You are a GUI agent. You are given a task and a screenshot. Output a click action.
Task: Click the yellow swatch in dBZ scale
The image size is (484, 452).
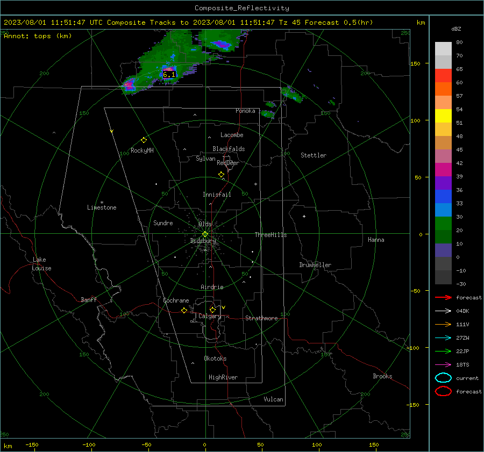coord(443,116)
